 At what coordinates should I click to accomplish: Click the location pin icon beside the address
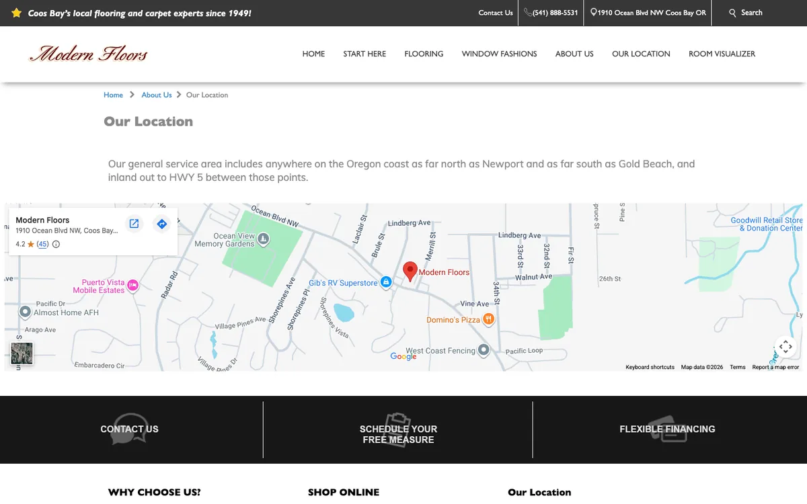point(594,13)
